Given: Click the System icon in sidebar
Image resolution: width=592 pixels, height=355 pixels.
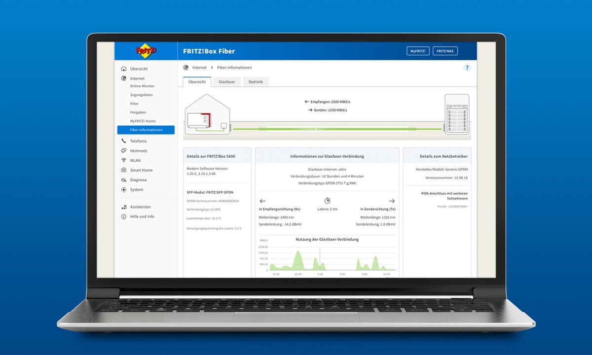Looking at the screenshot, I should tap(124, 190).
